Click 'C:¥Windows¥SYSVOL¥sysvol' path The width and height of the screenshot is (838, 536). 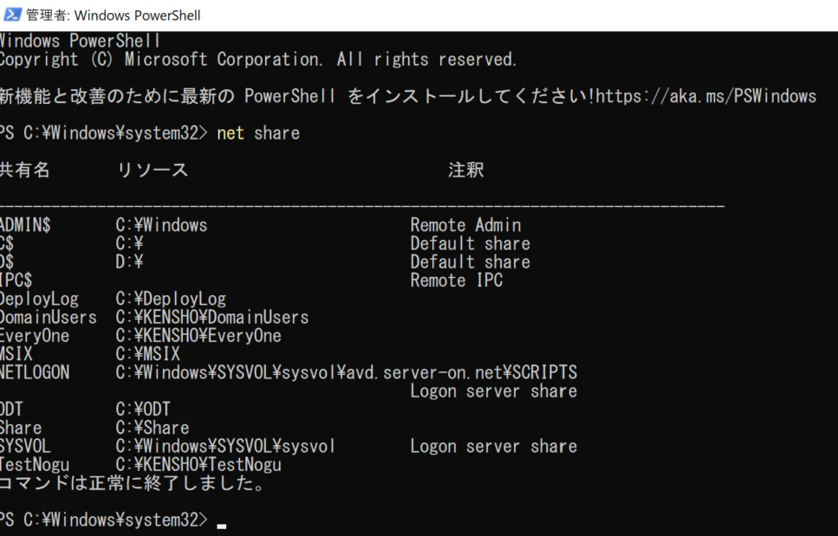pyautogui.click(x=225, y=446)
